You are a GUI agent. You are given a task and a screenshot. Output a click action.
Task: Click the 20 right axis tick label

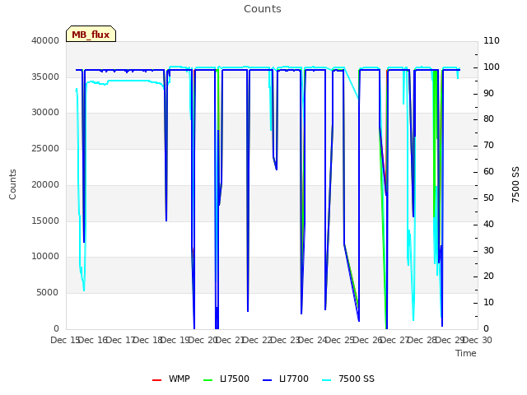coord(488,276)
